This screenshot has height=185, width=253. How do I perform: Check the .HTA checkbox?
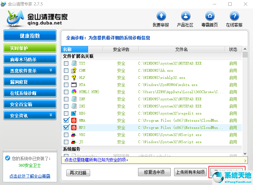point(66,85)
